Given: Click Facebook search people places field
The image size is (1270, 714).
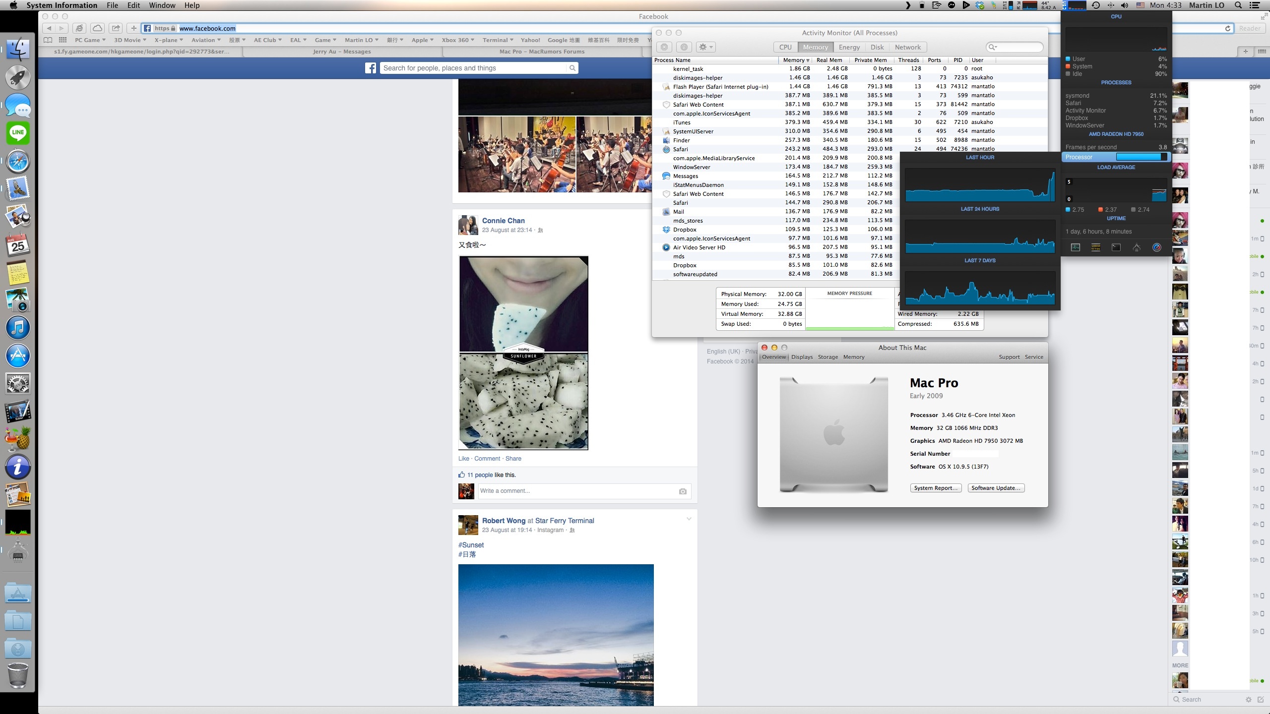Looking at the screenshot, I should pos(473,68).
